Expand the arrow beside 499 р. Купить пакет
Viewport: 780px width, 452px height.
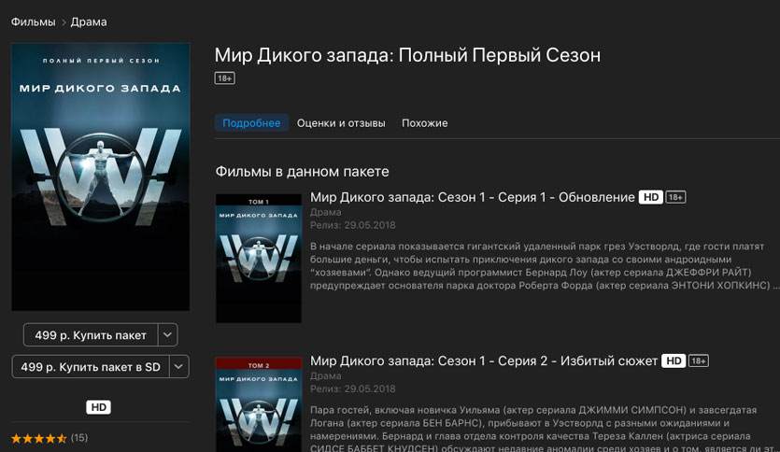(x=167, y=335)
